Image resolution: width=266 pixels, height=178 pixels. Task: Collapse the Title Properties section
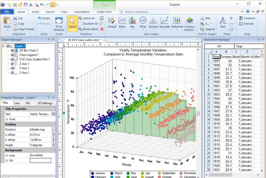click(x=3, y=109)
